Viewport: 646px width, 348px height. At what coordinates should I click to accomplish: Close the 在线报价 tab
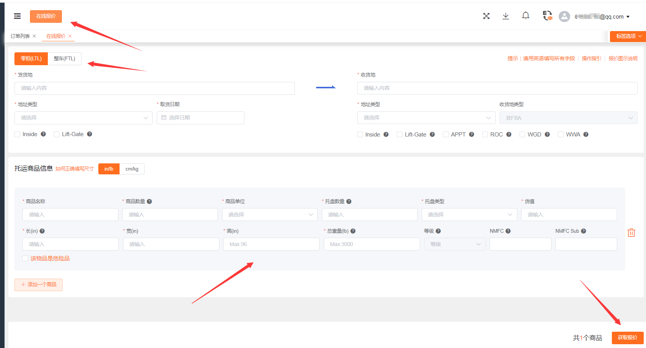pos(70,36)
